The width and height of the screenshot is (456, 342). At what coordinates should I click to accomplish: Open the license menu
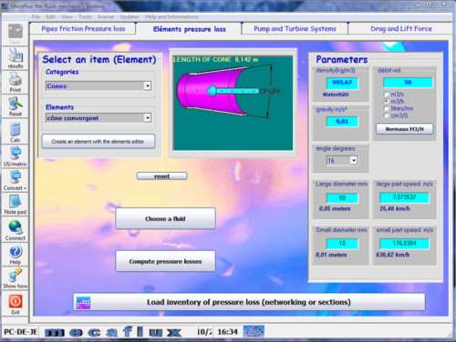tap(106, 16)
